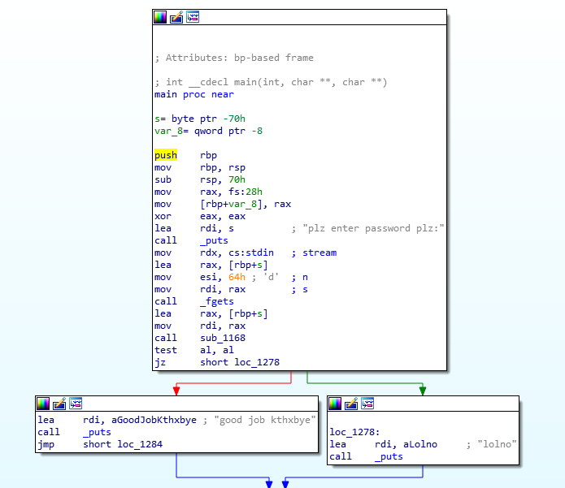The image size is (565, 488).
Task: Click the mov rbp, rsp instruction
Action: coord(200,168)
